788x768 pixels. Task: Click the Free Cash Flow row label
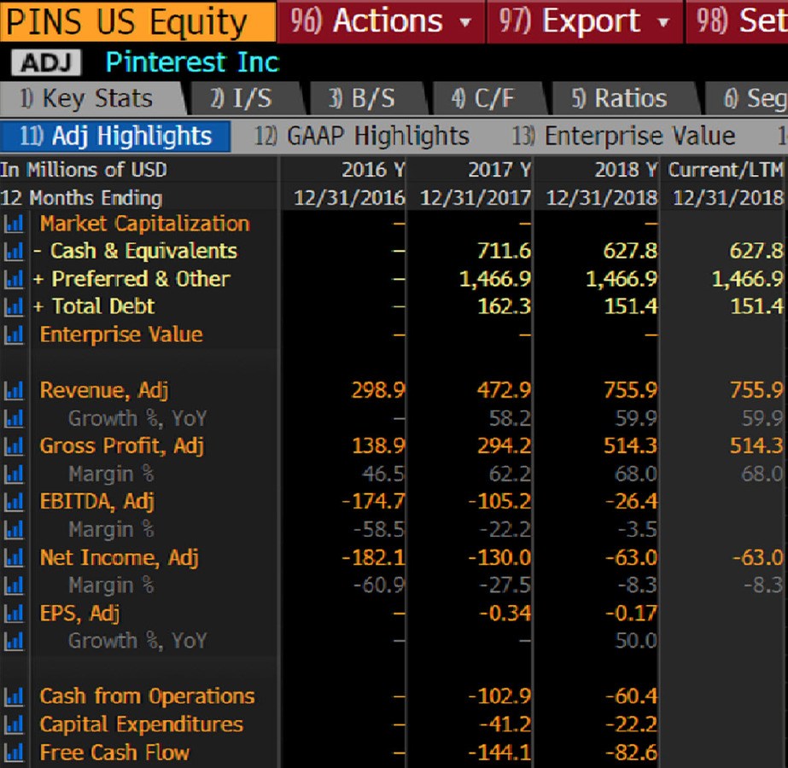tap(114, 753)
